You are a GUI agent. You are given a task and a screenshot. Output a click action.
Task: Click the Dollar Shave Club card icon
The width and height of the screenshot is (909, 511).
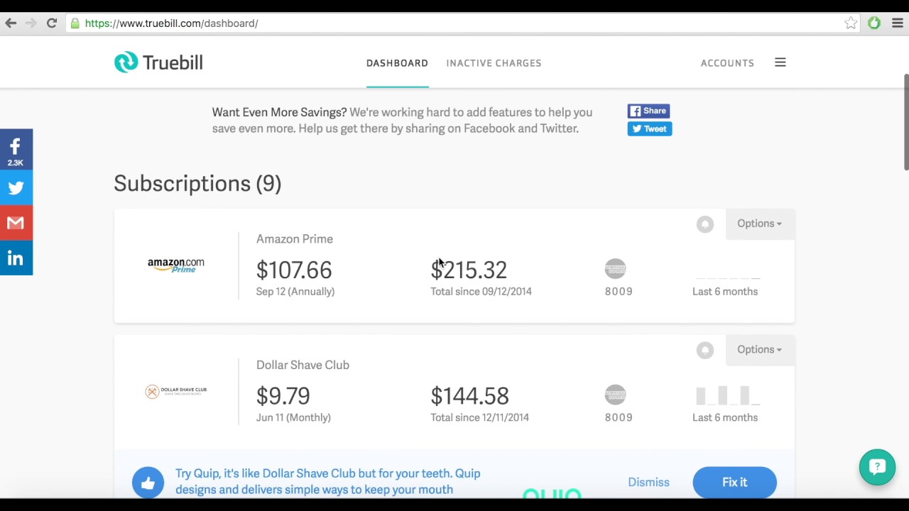(616, 395)
